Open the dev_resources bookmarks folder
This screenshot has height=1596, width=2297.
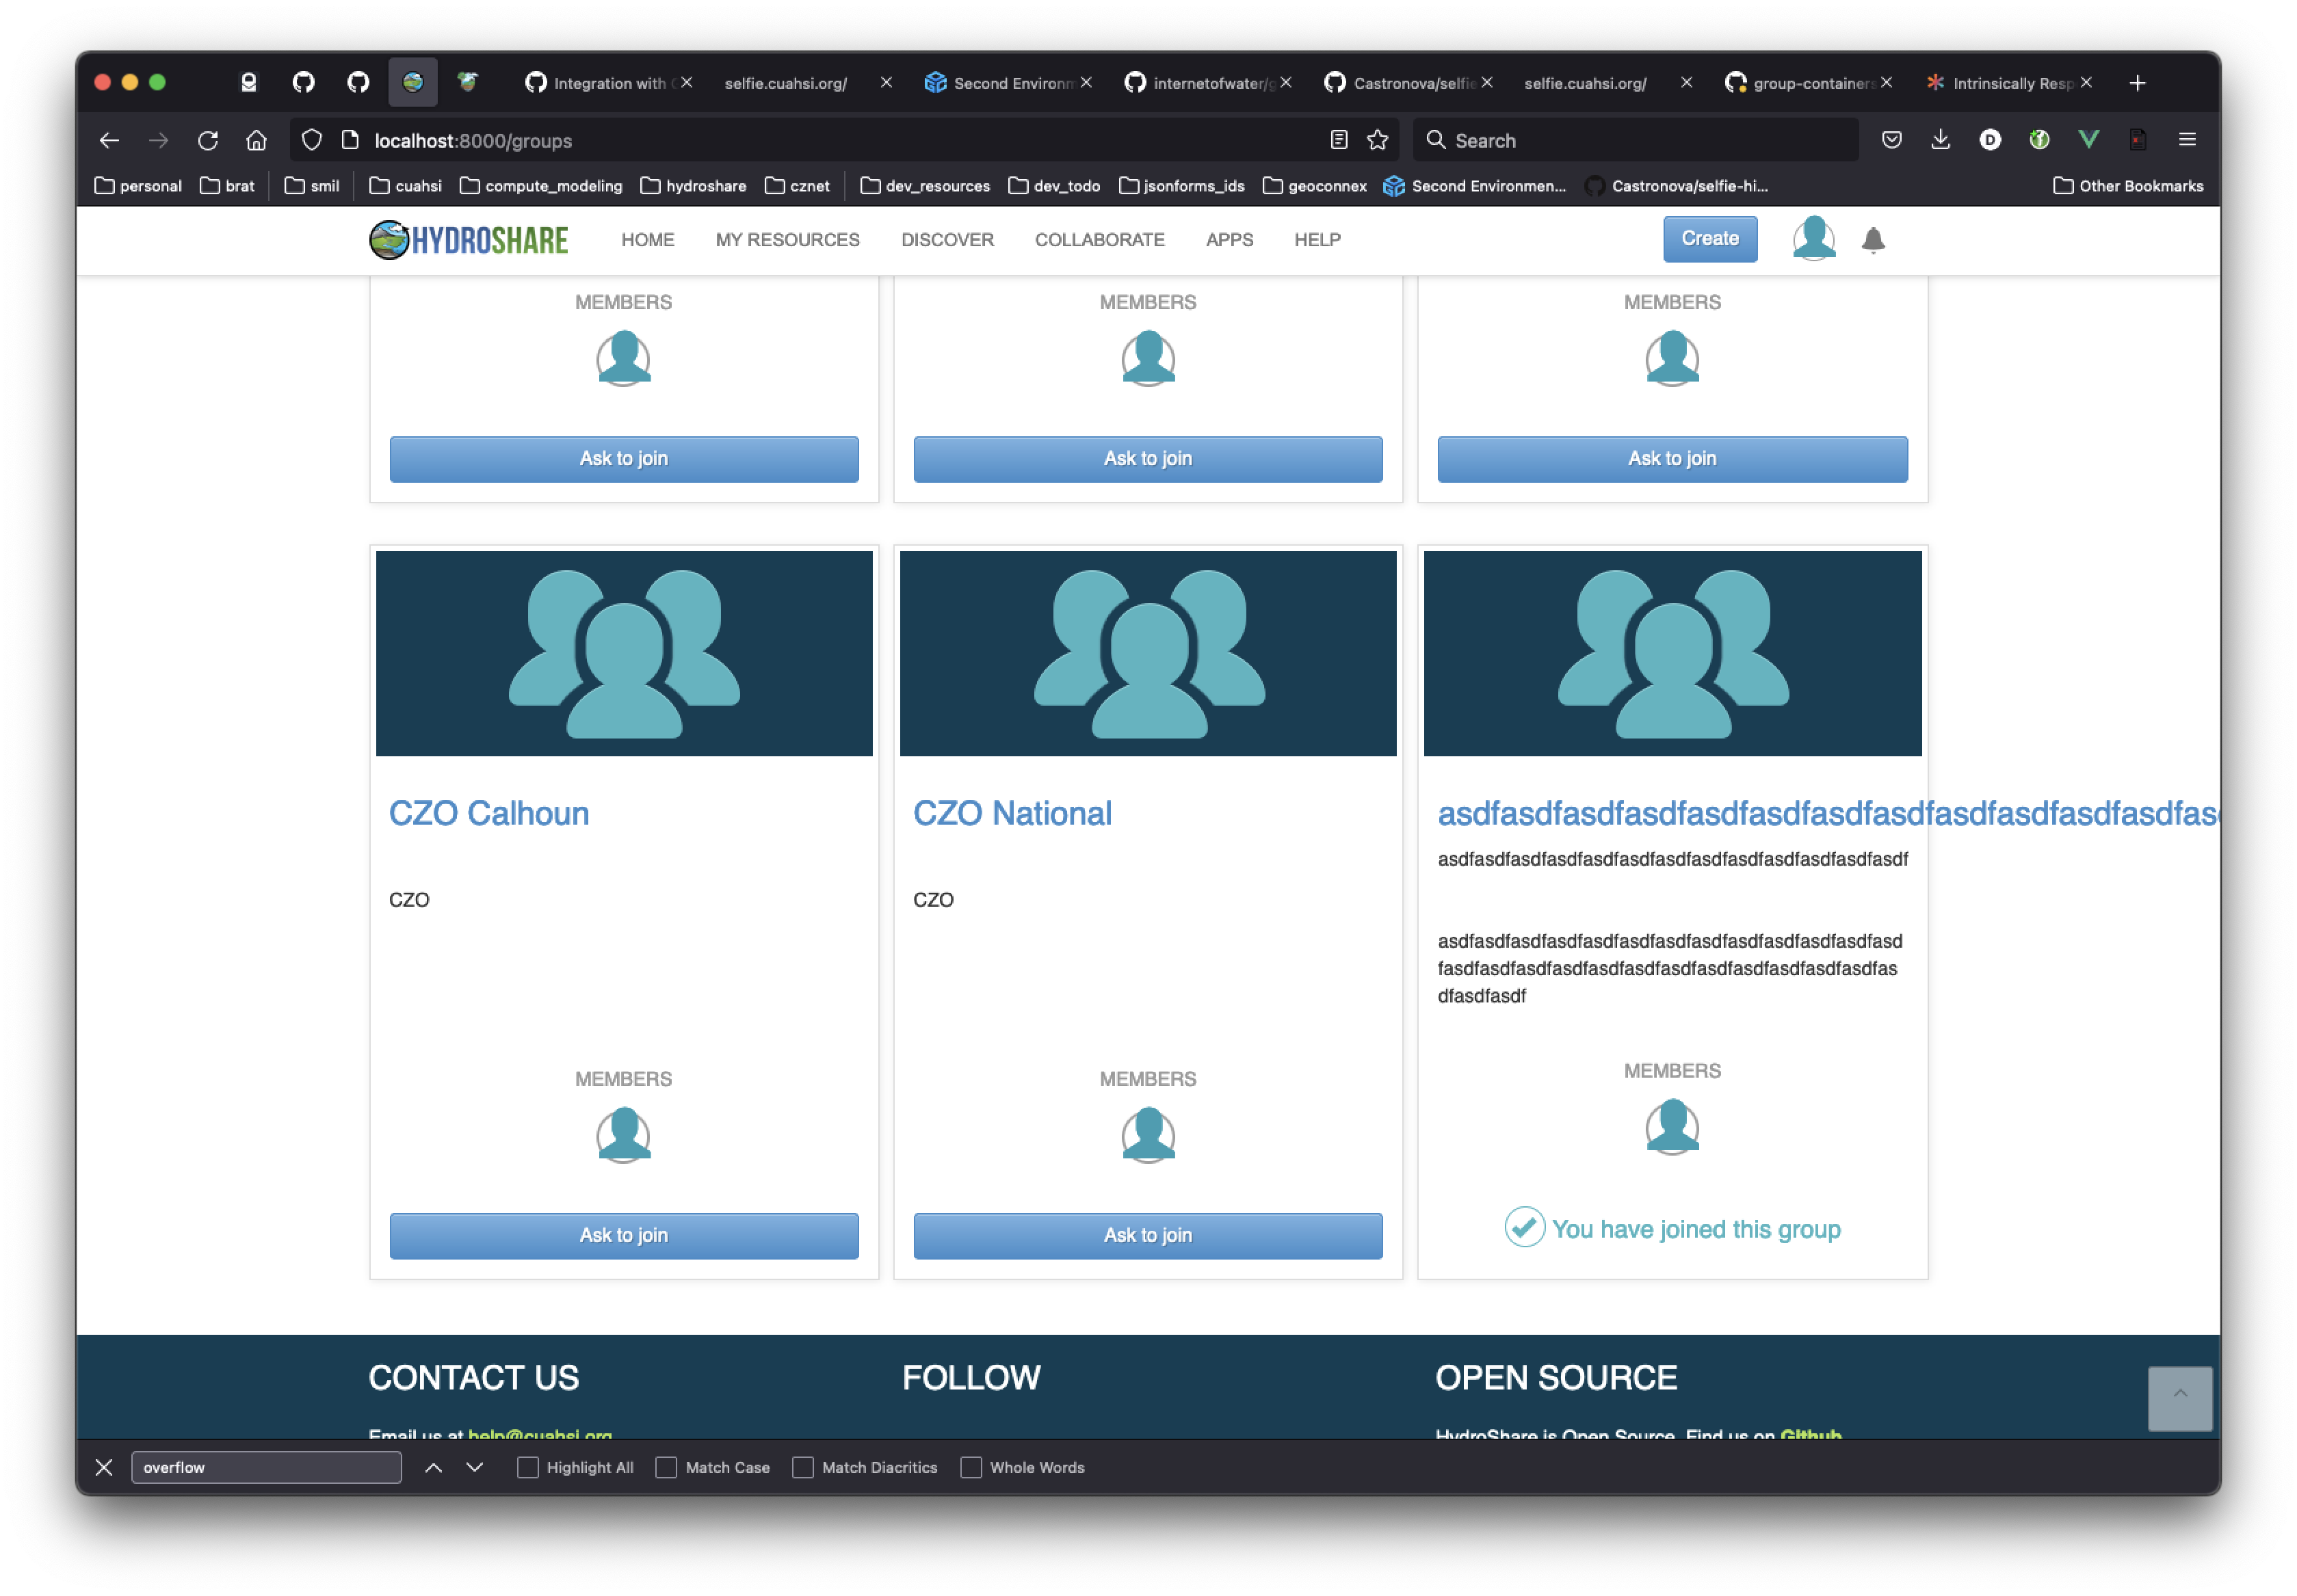(x=926, y=186)
